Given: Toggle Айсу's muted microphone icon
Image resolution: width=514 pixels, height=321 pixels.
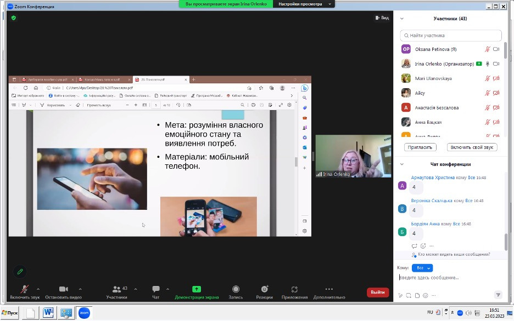Looking at the screenshot, I should coord(488,93).
